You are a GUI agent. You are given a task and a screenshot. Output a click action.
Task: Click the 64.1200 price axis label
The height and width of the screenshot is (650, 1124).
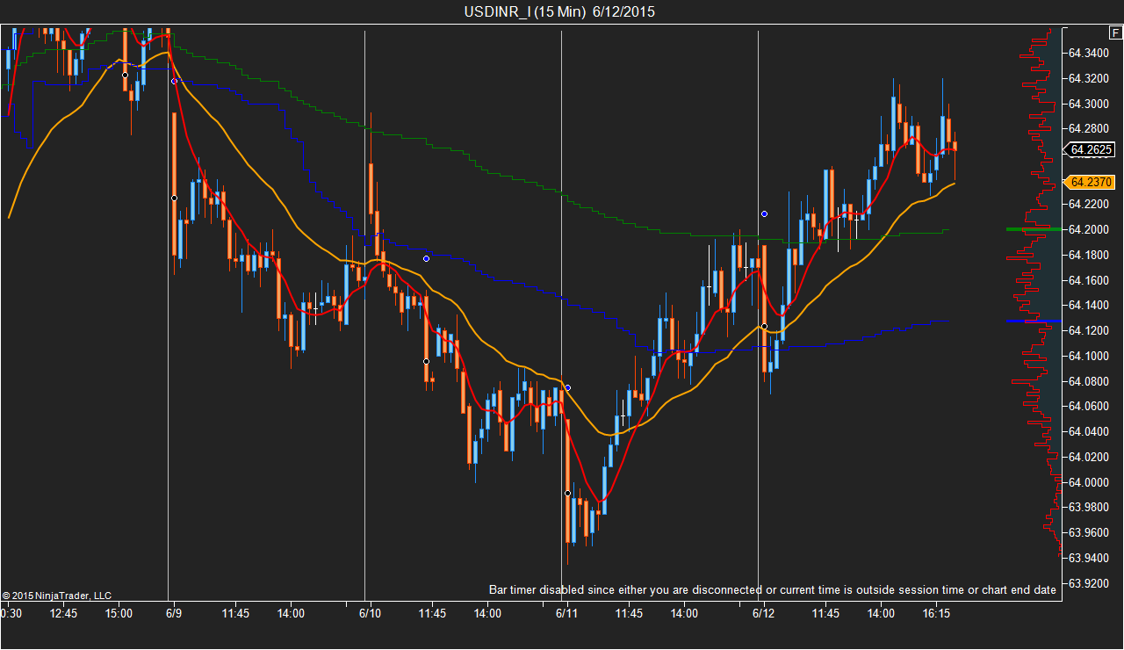coord(1089,331)
